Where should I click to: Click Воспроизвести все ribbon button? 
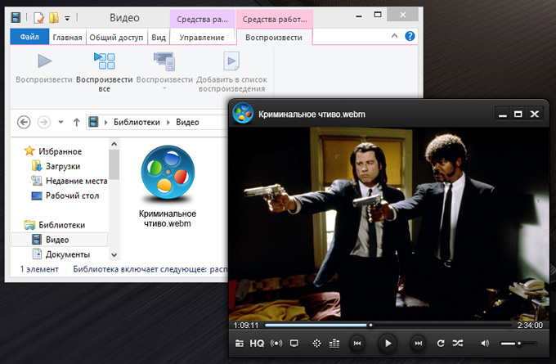click(x=105, y=72)
